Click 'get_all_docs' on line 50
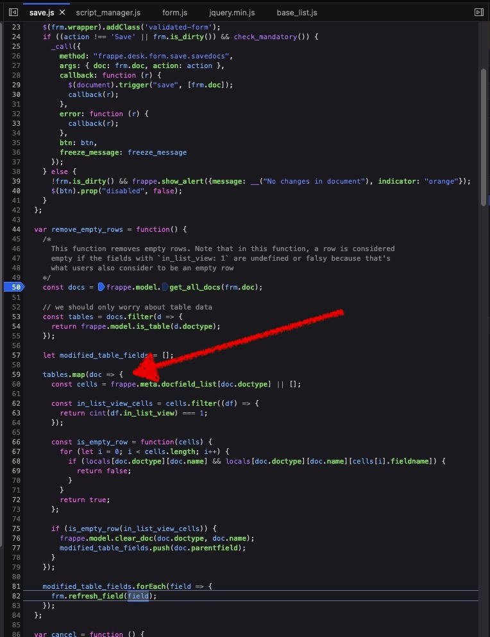 (x=195, y=287)
